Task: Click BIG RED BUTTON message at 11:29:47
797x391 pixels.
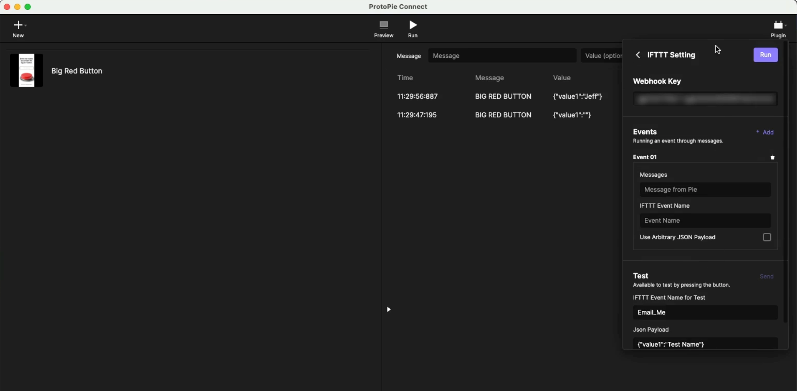Action: tap(503, 115)
